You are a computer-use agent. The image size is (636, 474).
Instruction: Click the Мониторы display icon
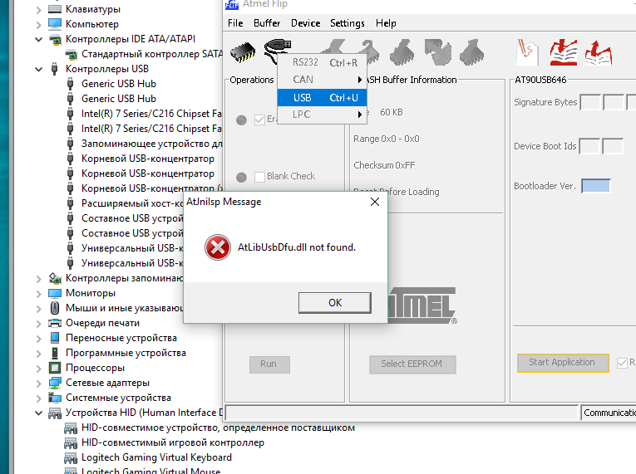55,293
